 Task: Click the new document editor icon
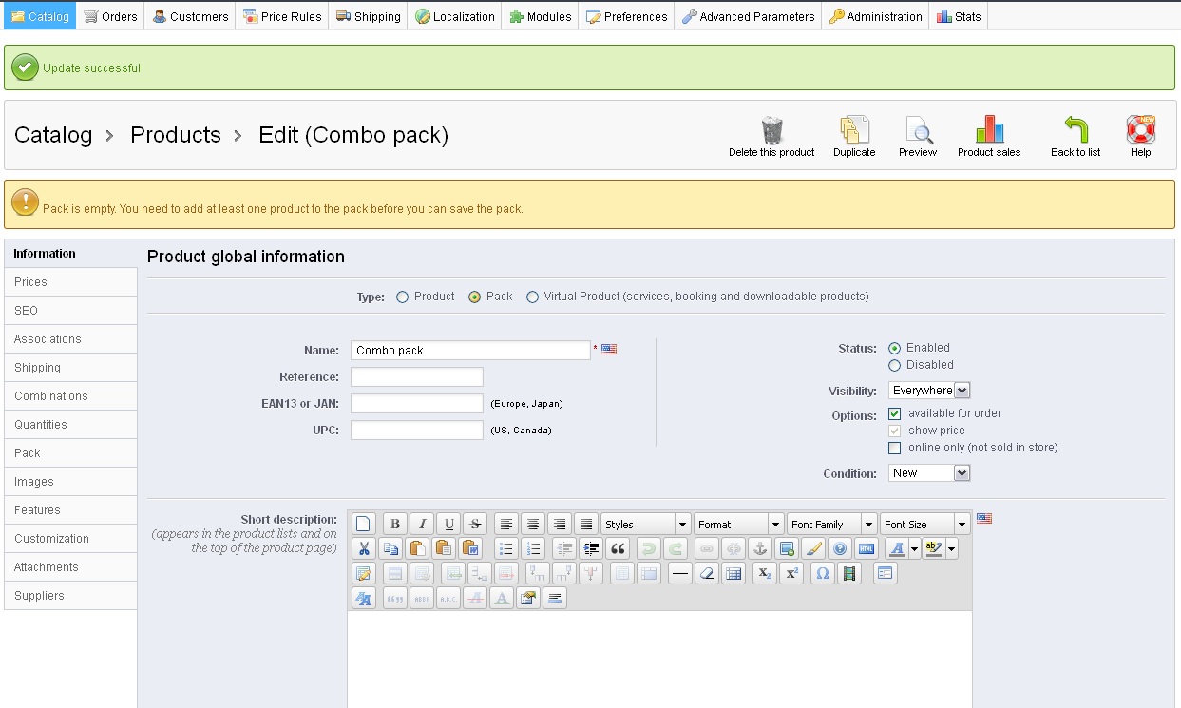point(363,524)
